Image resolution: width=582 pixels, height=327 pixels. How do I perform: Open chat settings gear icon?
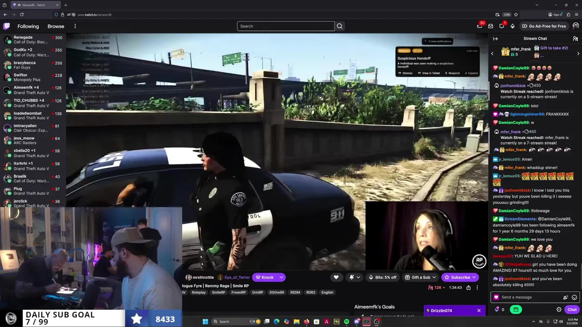tap(559, 310)
